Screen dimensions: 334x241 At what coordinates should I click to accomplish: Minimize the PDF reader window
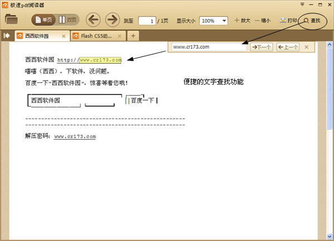pos(311,4)
